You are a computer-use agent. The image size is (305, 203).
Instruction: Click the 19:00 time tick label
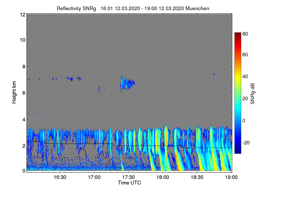(x=231, y=177)
